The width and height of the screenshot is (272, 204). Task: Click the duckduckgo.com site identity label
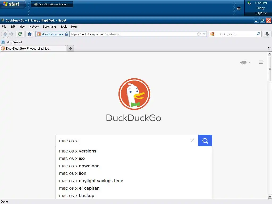click(52, 34)
